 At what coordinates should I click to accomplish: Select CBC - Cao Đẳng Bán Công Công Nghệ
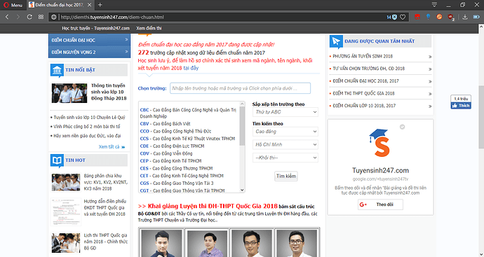pos(188,113)
